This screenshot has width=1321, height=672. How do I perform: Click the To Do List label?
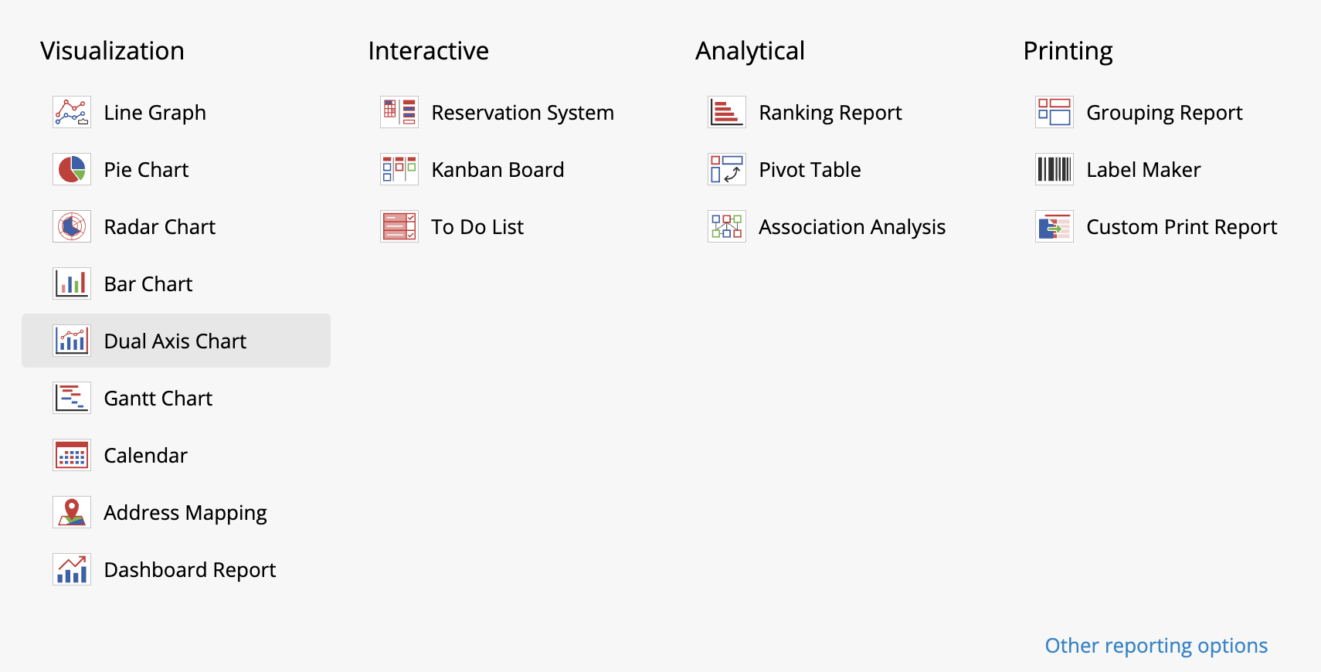(x=477, y=227)
